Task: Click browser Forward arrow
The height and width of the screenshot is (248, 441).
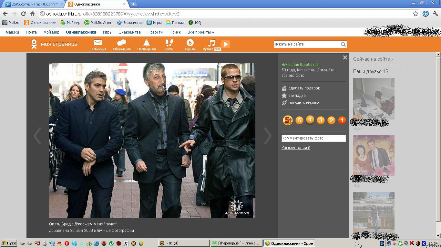Action: coord(14,14)
